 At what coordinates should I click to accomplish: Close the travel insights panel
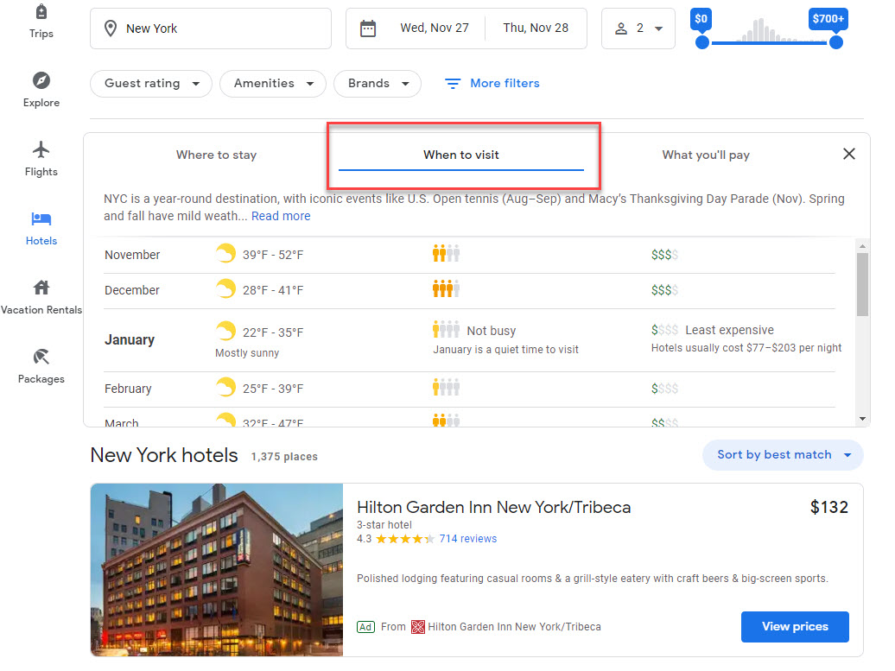pos(848,154)
